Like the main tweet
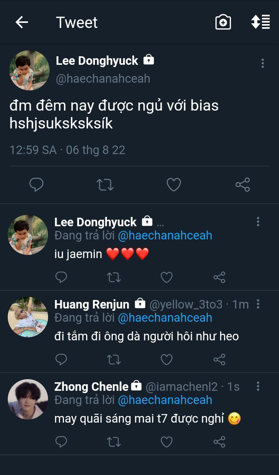The width and height of the screenshot is (279, 475). [x=174, y=185]
